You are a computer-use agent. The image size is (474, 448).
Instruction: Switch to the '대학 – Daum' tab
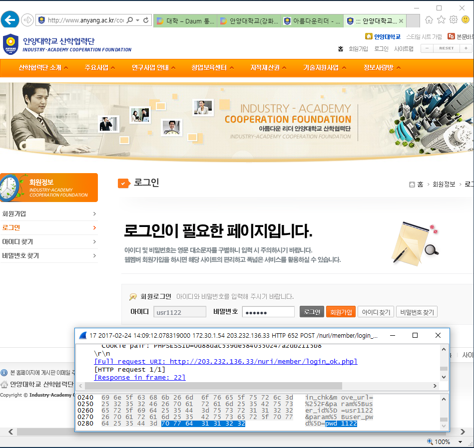point(185,21)
